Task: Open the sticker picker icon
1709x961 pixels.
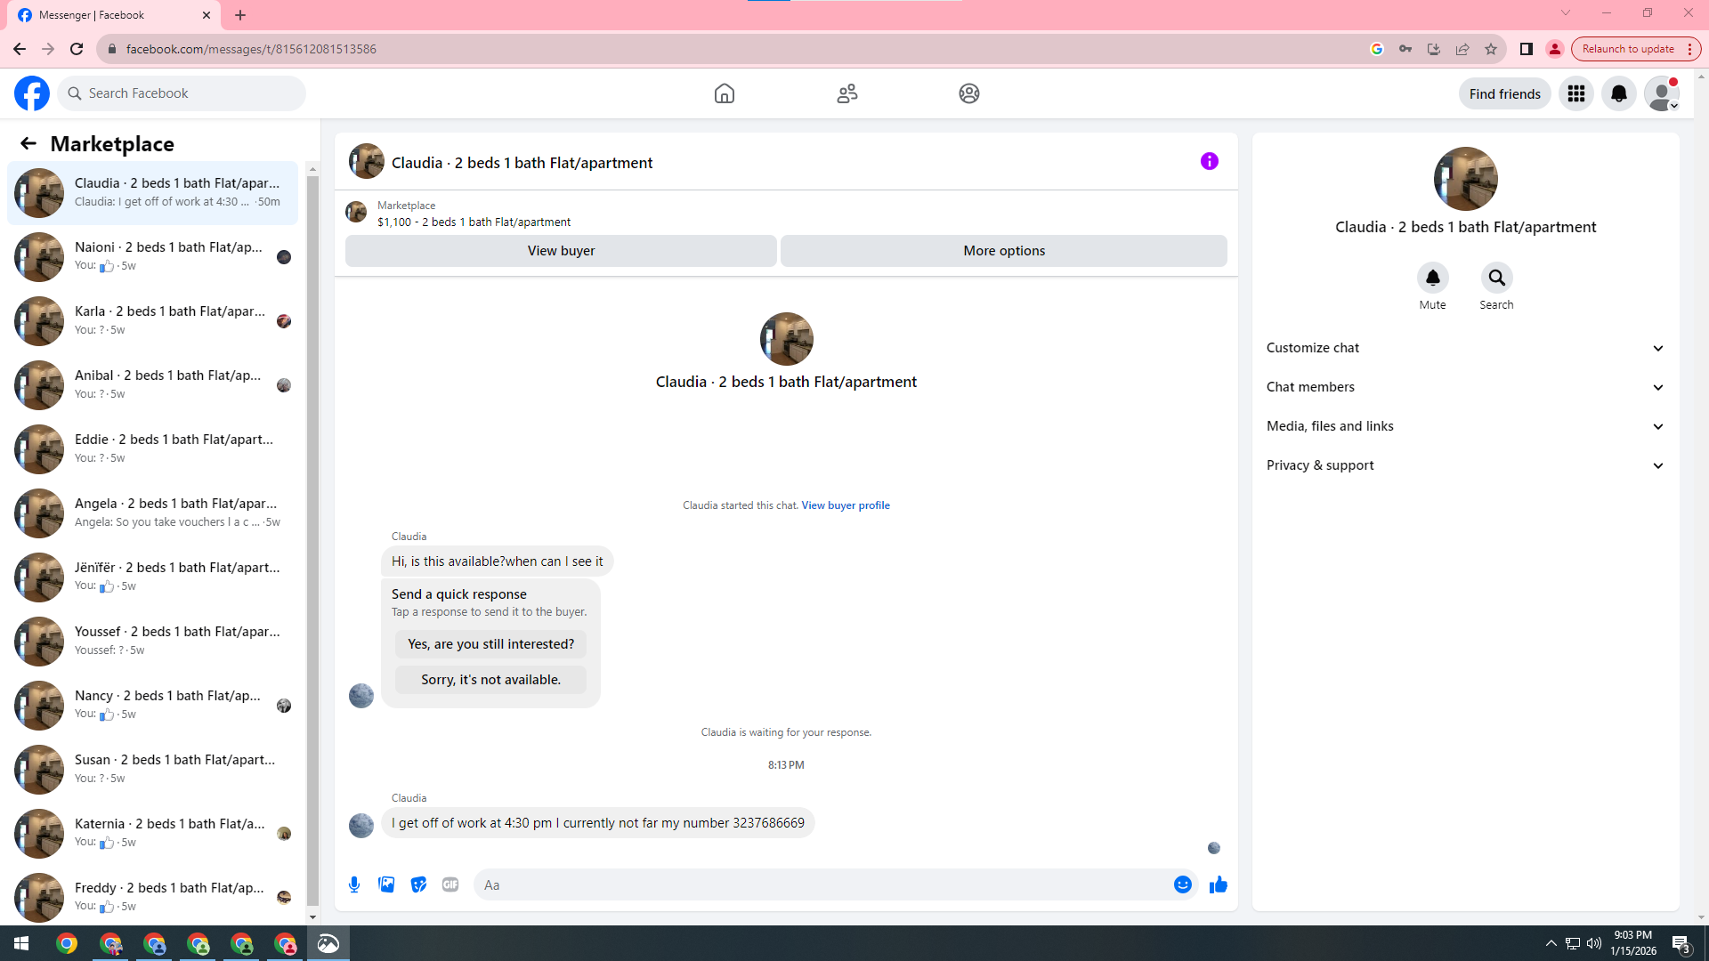Action: tap(418, 884)
